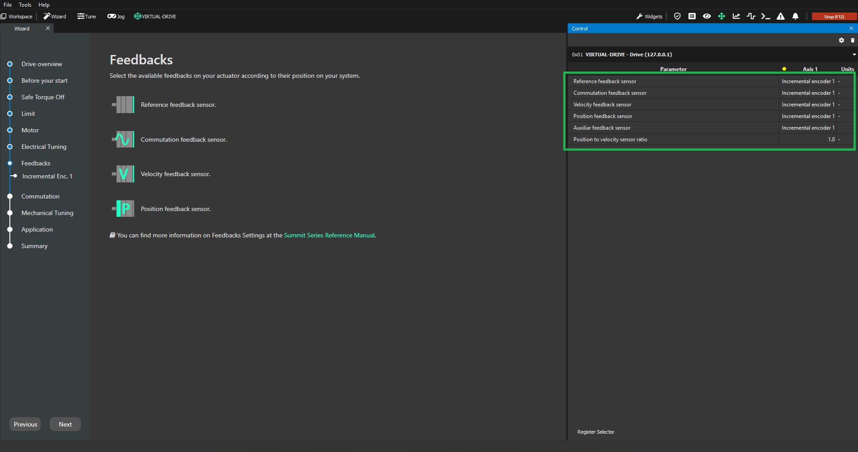
Task: Click the eye monitoring icon in toolbar
Action: pos(707,17)
